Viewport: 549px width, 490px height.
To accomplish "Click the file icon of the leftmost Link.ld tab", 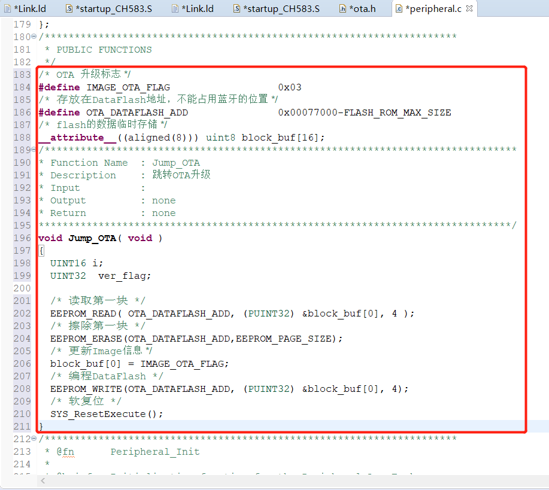I will (x=7, y=9).
